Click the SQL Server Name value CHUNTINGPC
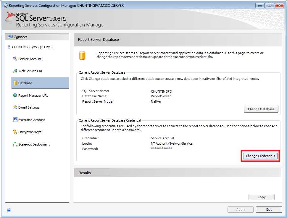Image resolution: width=287 pixels, height=218 pixels. (161, 91)
